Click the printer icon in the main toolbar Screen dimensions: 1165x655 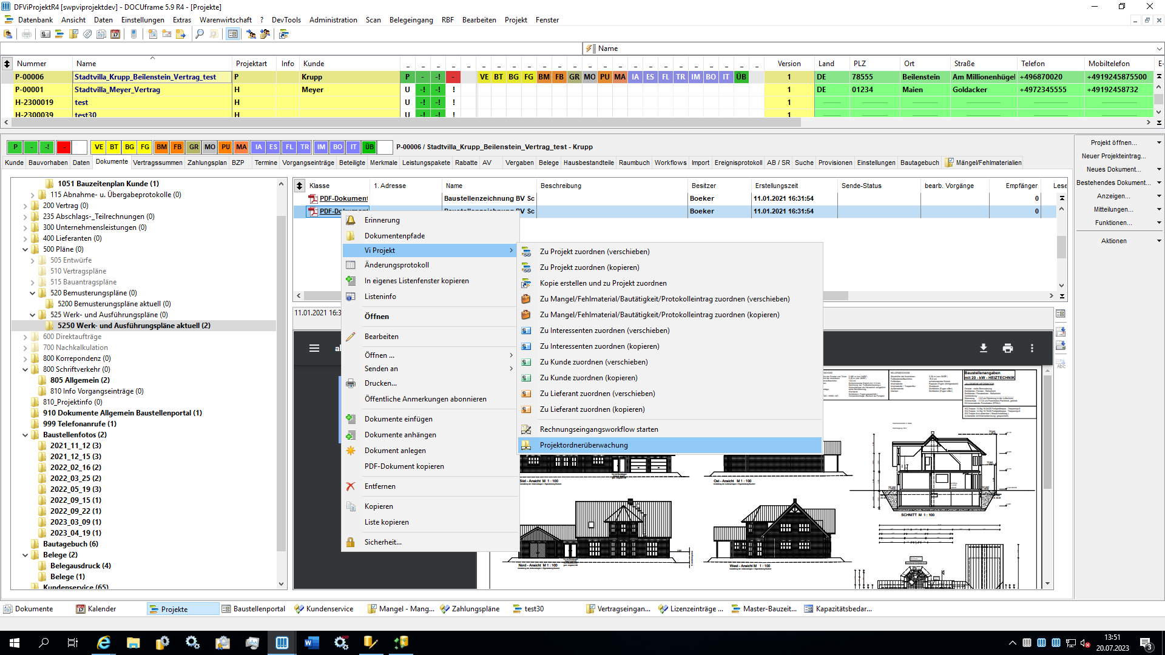pos(27,34)
